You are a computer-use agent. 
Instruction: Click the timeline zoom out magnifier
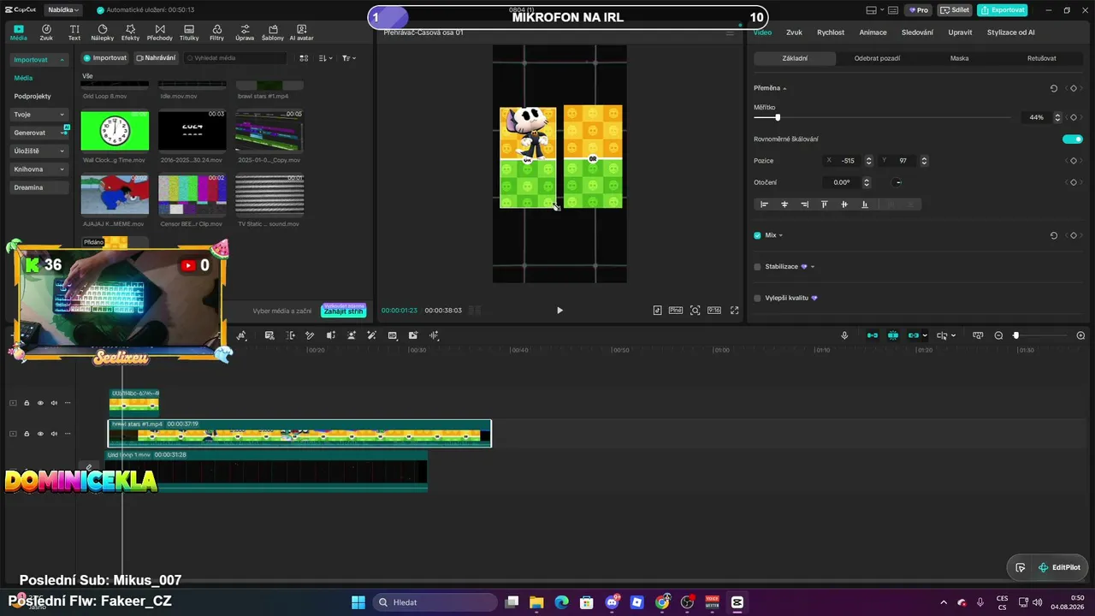pos(998,335)
